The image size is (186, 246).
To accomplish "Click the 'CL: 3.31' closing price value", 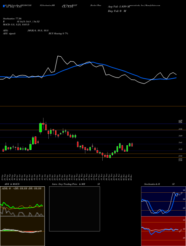I will coord(68,7).
